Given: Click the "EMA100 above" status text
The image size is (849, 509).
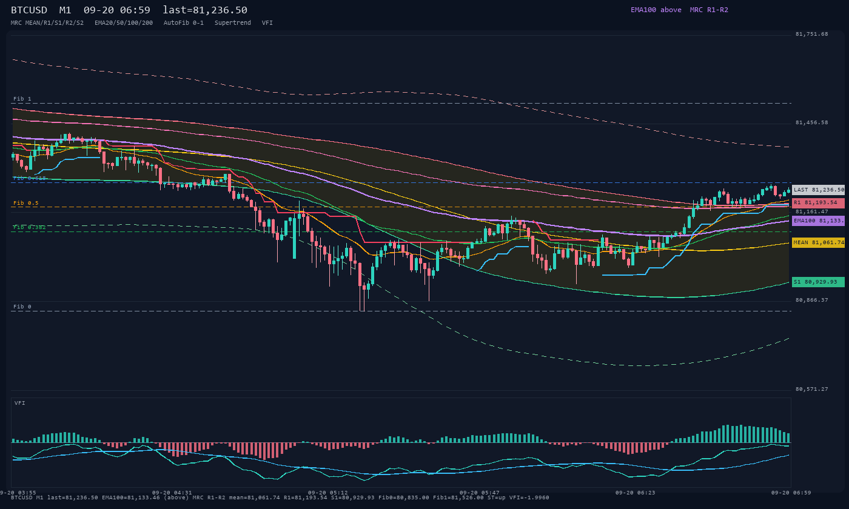Looking at the screenshot, I should point(656,10).
